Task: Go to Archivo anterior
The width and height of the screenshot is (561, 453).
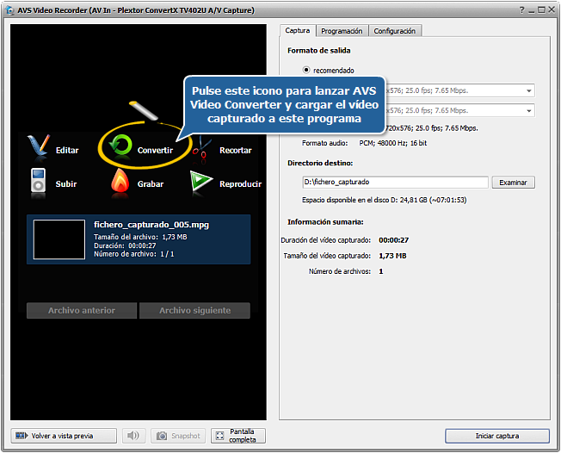Action: click(82, 311)
